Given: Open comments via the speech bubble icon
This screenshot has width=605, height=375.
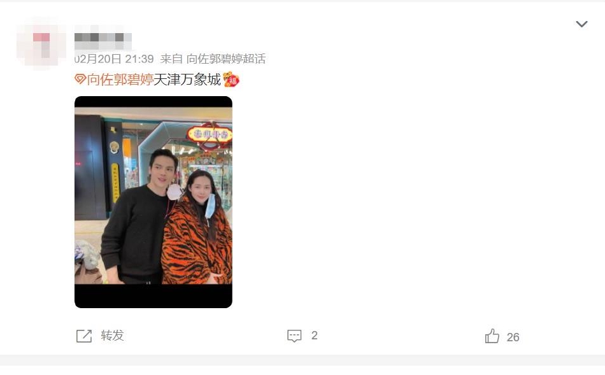Looking at the screenshot, I should tap(294, 336).
